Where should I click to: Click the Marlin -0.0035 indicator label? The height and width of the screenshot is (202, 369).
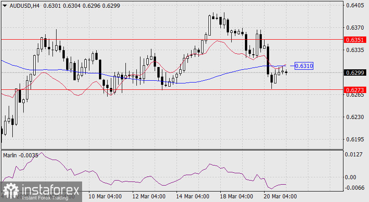tap(21, 155)
